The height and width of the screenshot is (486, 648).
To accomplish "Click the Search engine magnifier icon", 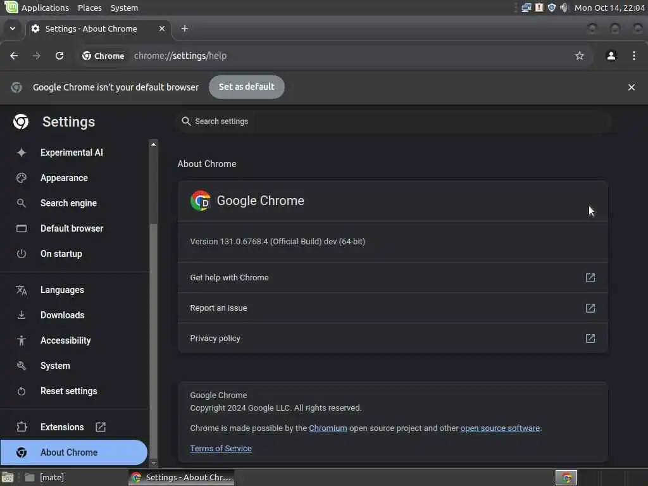I will coord(22,203).
